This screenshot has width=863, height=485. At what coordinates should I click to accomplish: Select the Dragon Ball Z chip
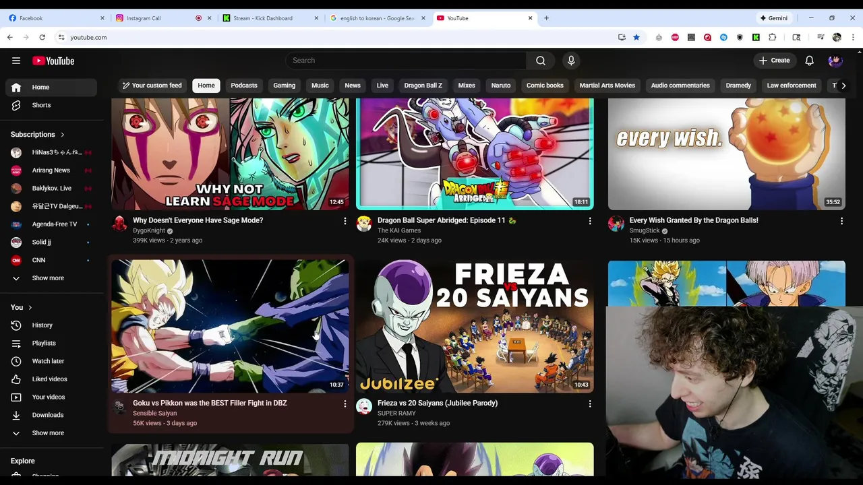click(x=423, y=86)
